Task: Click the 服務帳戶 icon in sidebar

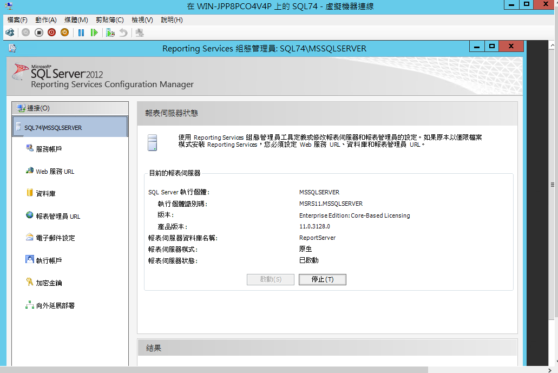Action: point(30,148)
